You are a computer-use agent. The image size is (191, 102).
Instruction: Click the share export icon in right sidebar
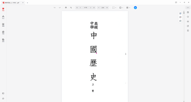188,26
